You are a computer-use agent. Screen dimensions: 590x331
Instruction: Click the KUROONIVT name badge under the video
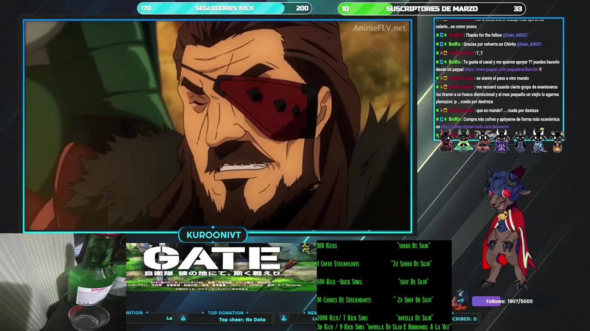213,235
